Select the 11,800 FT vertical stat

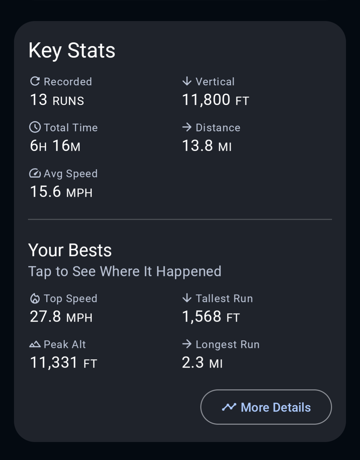click(x=216, y=100)
